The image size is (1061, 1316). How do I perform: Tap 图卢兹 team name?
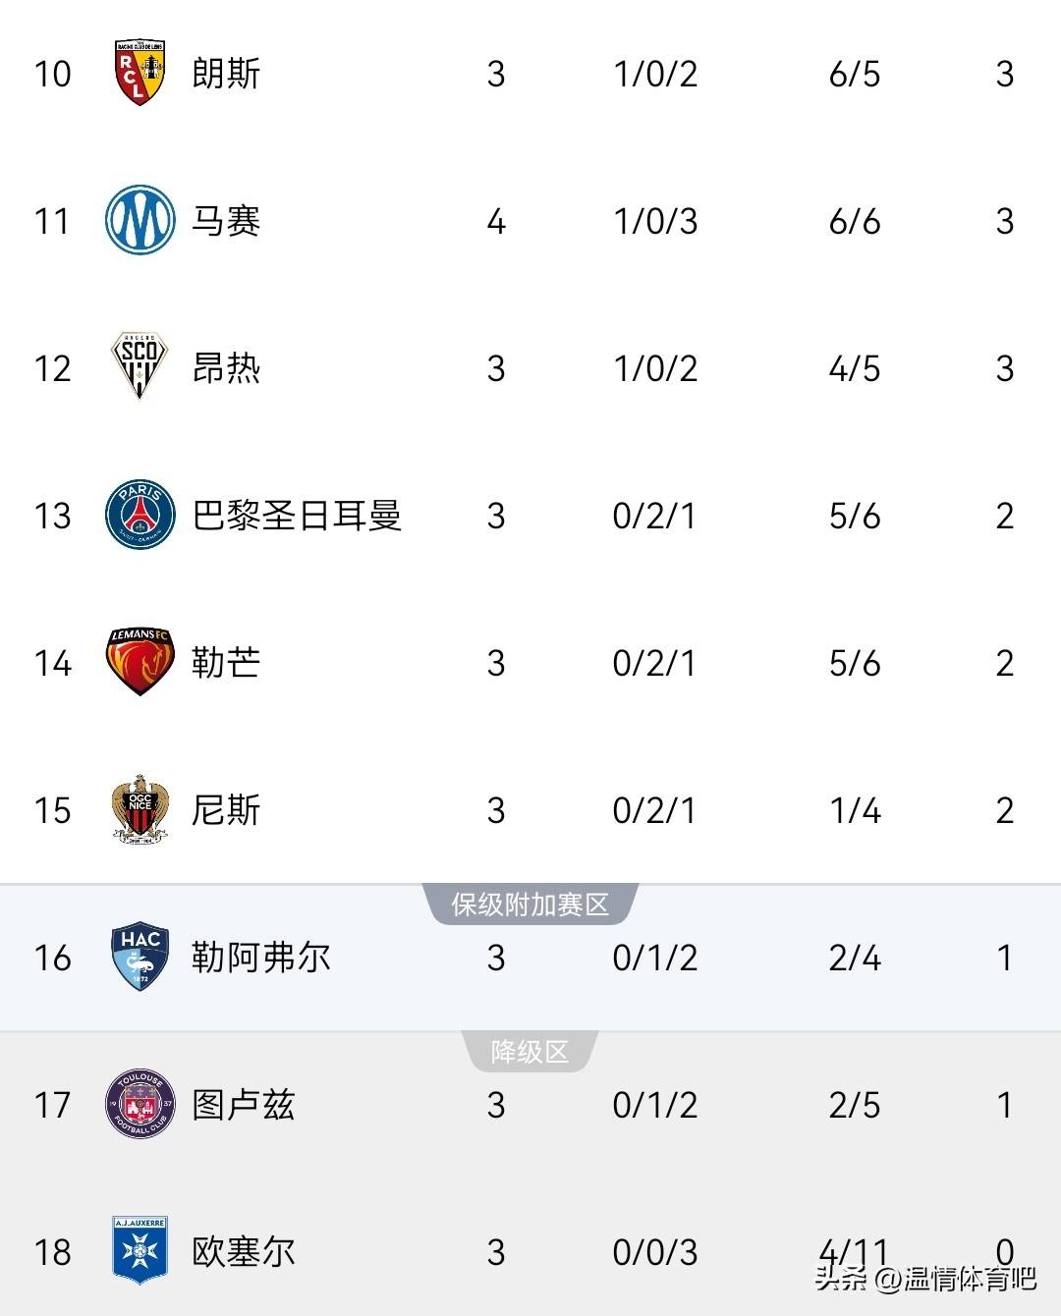[x=244, y=1105]
